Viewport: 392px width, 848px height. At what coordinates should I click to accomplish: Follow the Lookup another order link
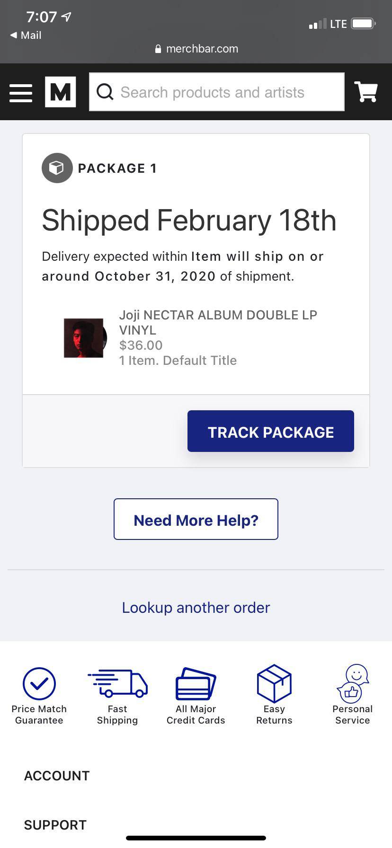tap(196, 608)
